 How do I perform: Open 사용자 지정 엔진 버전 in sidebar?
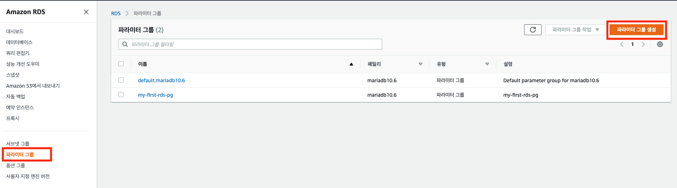tap(28, 176)
